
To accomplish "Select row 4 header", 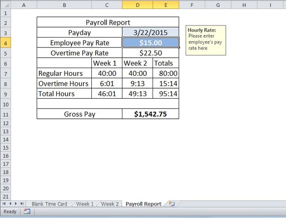I will pyautogui.click(x=6, y=43).
